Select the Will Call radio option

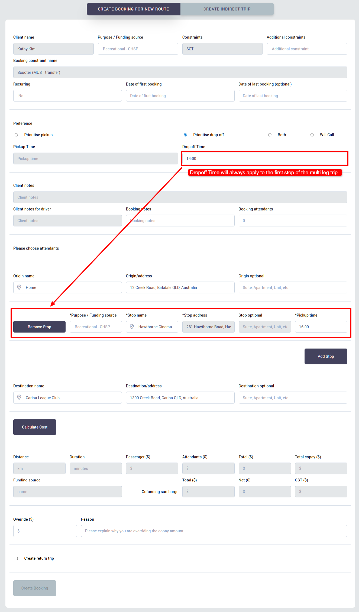coord(312,135)
